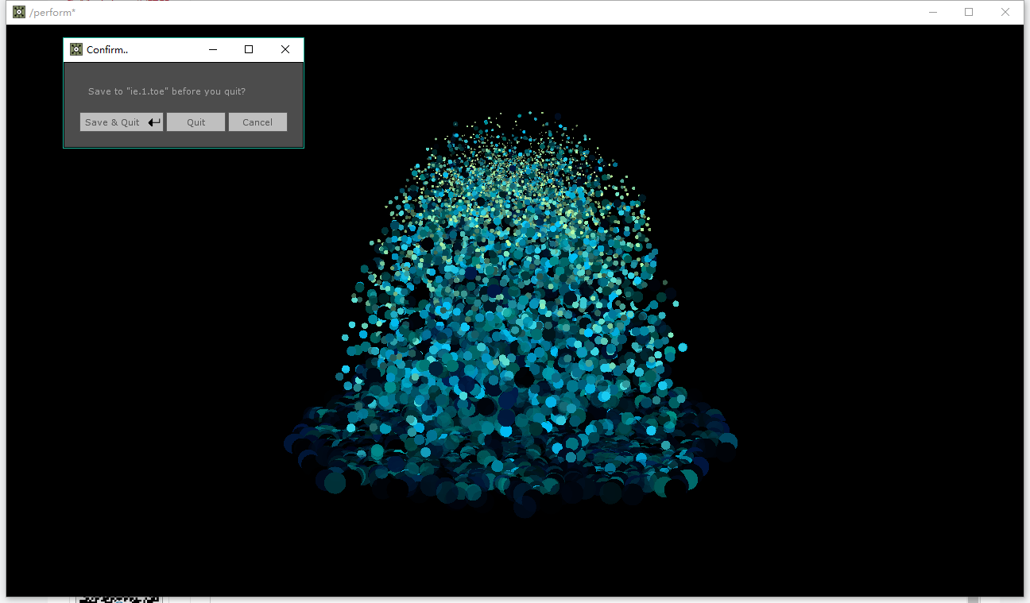The image size is (1030, 603).
Task: Click the maximize icon on the Confirm dialog
Action: [248, 48]
